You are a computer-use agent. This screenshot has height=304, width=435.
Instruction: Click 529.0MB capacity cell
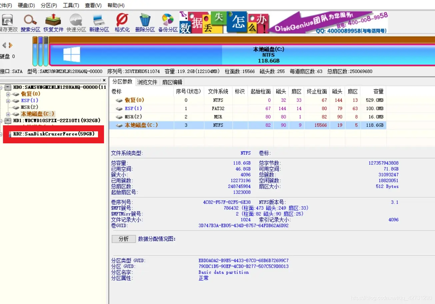point(375,100)
